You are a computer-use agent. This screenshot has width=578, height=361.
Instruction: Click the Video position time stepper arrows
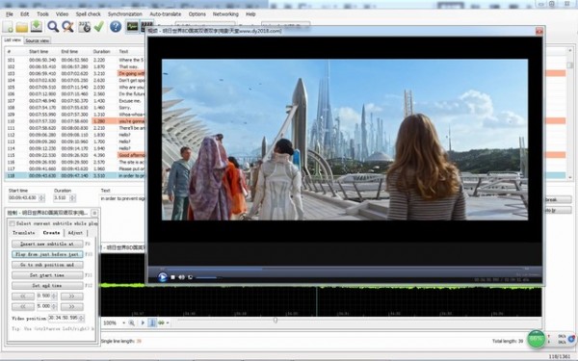point(82,318)
